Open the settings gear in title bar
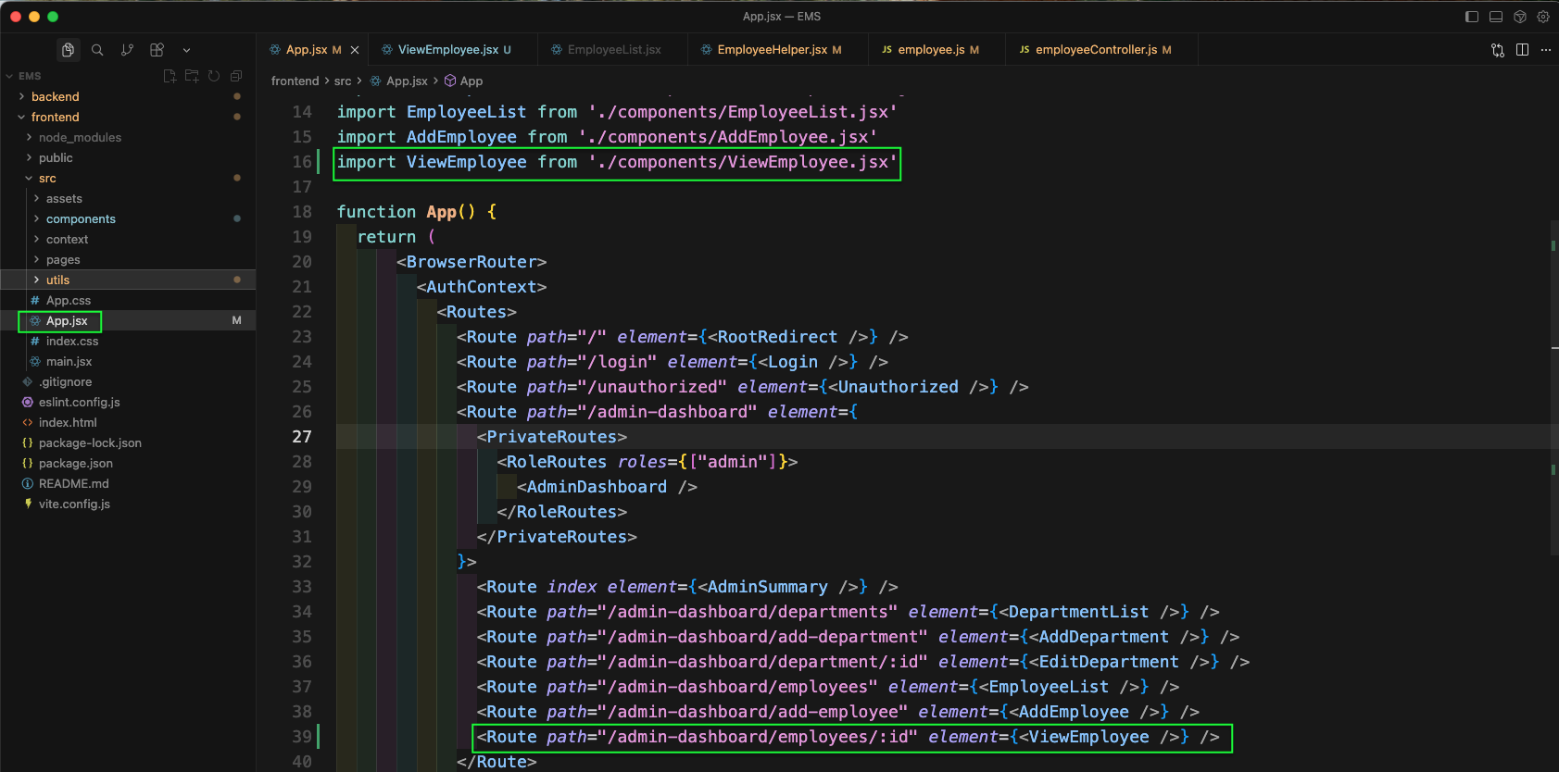 (x=1543, y=17)
